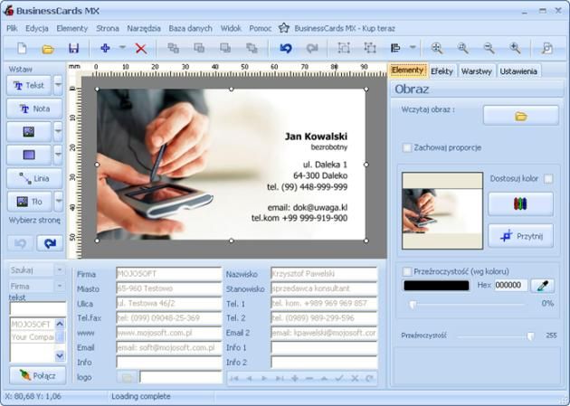This screenshot has width=570, height=406.
Task: Click the RGB color adjust button
Action: 520,204
